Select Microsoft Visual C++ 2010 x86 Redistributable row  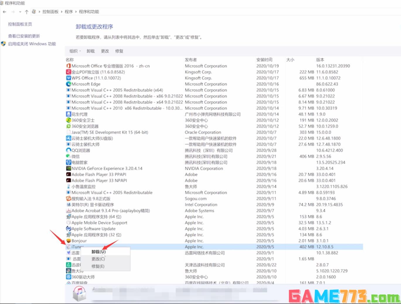(214, 108)
